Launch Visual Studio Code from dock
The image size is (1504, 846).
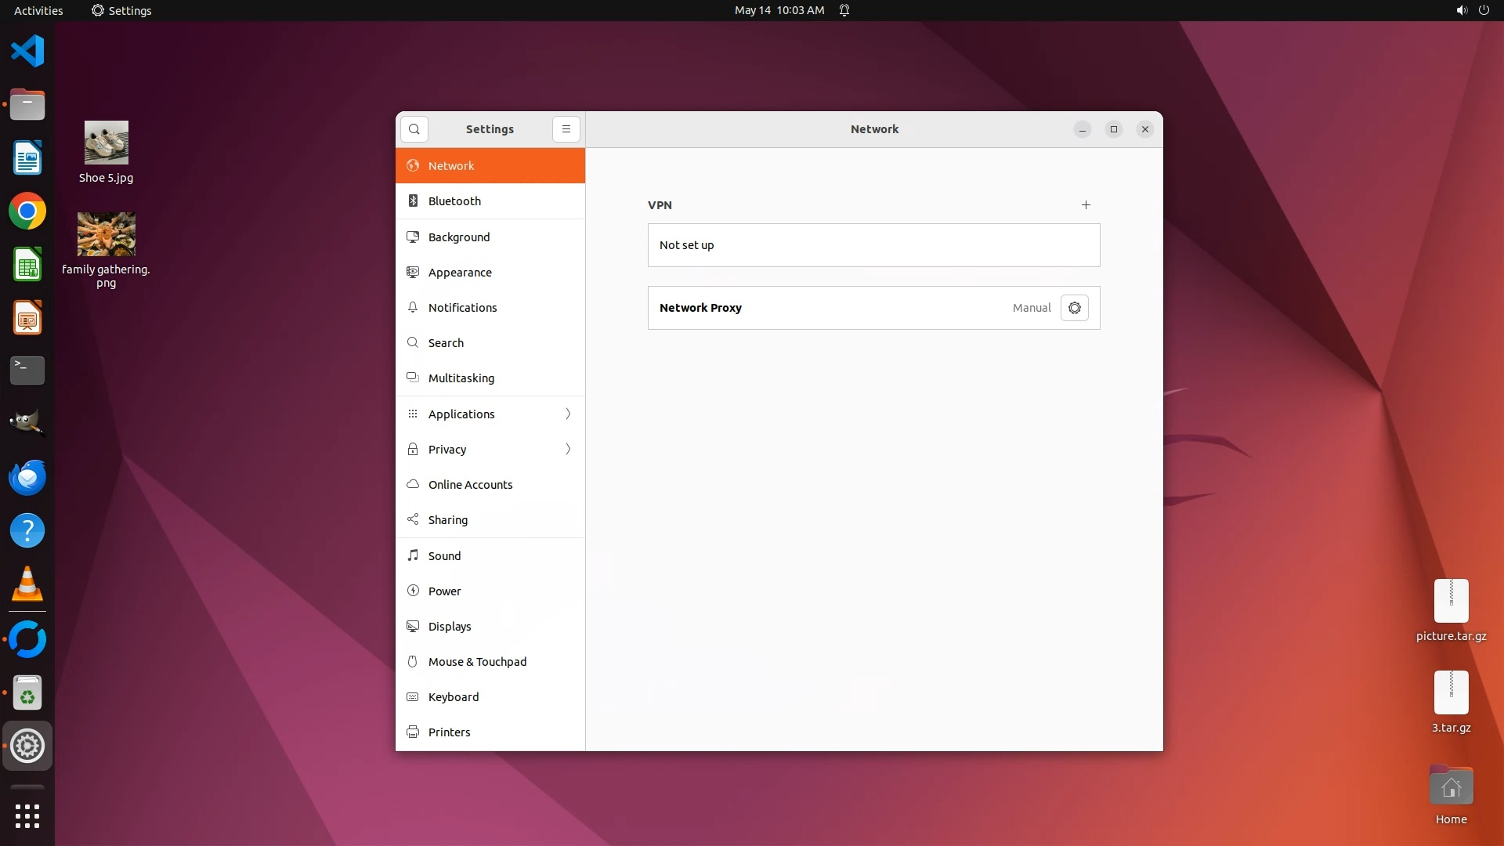(27, 52)
